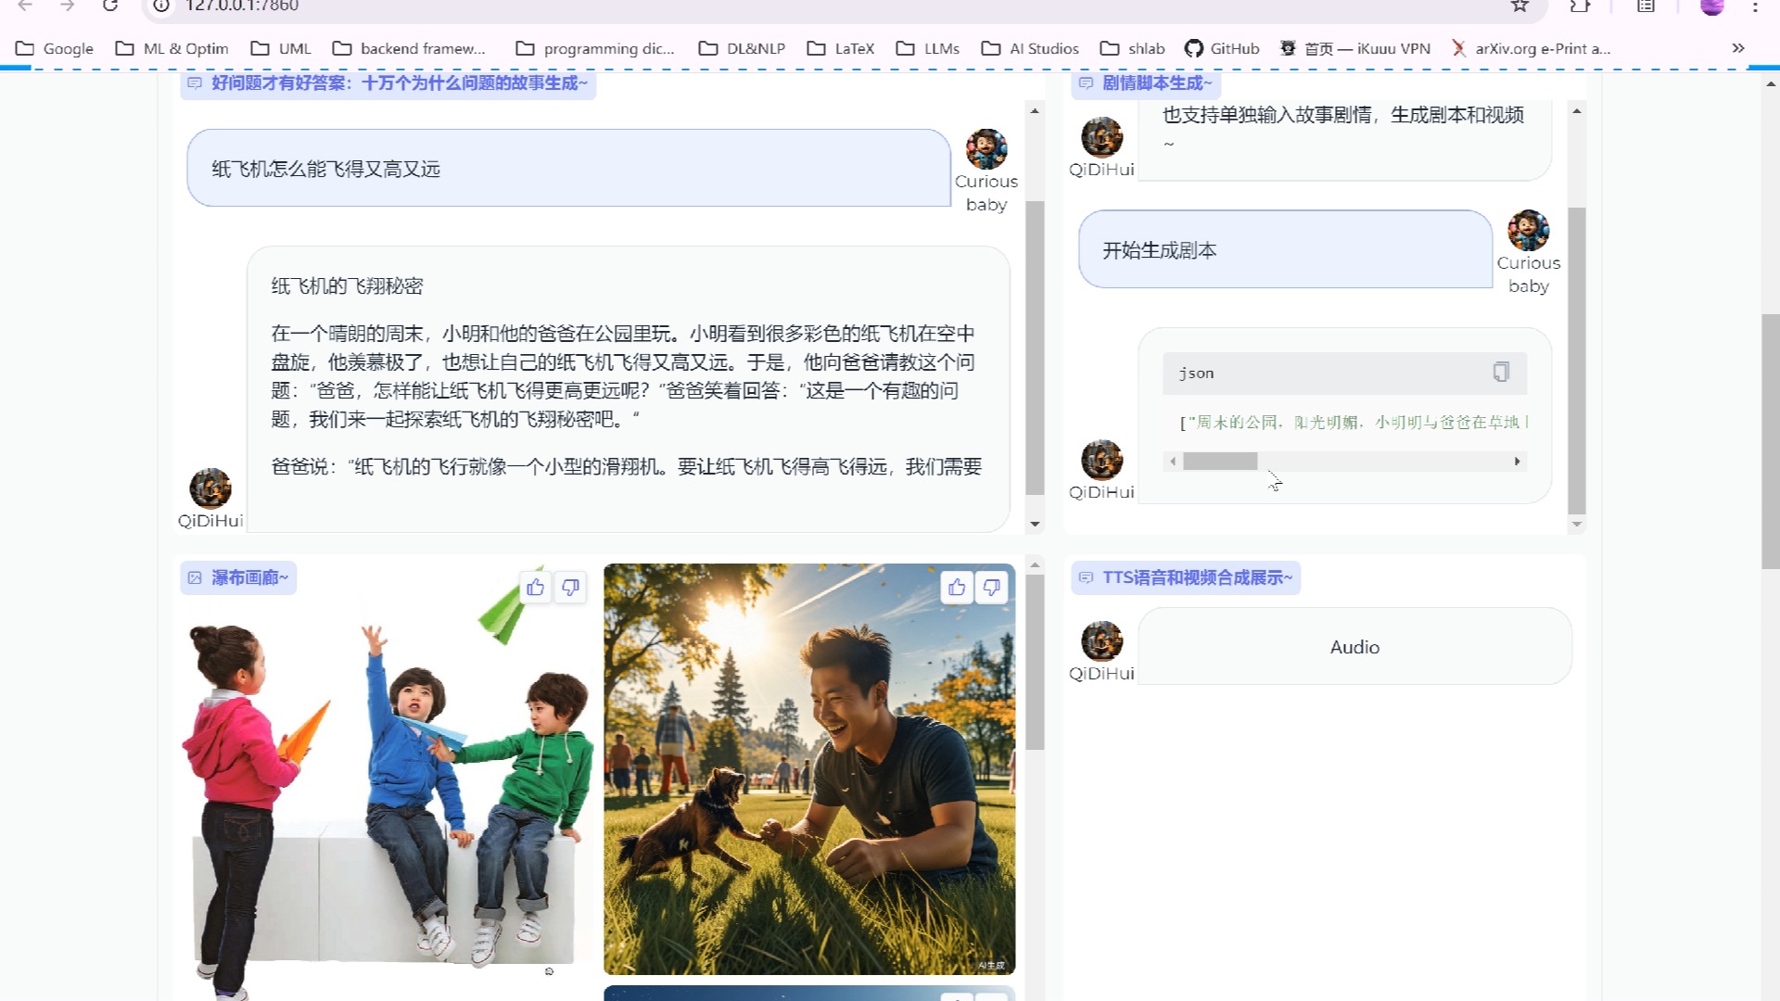Open the UML bookmarks folder
The height and width of the screenshot is (1001, 1780).
281,48
